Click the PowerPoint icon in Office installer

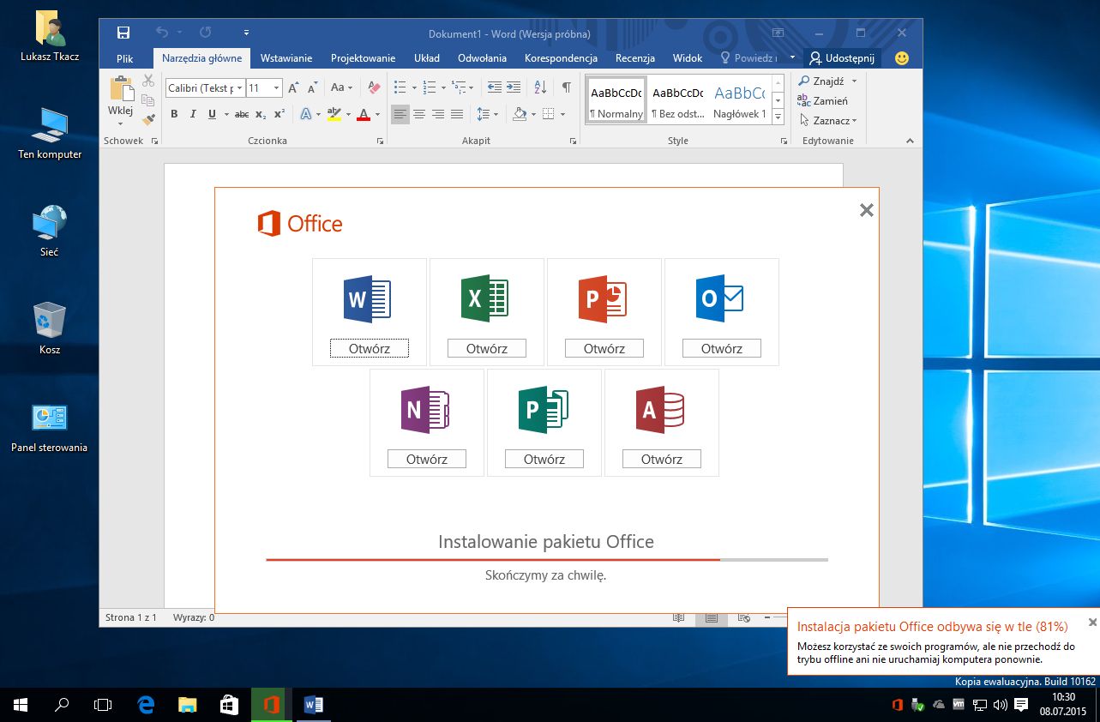[x=603, y=299]
